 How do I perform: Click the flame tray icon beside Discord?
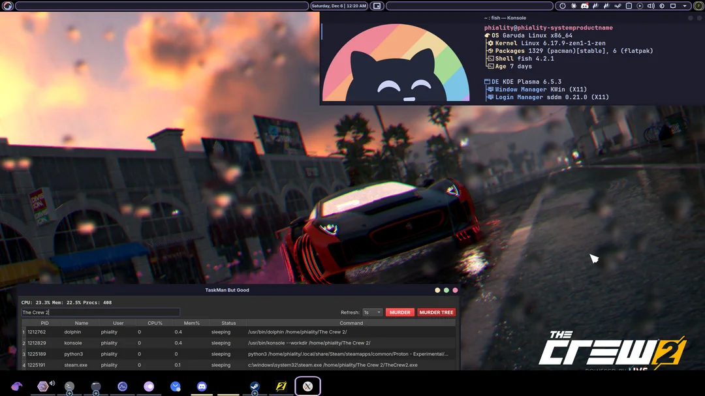coord(596,6)
